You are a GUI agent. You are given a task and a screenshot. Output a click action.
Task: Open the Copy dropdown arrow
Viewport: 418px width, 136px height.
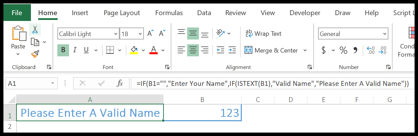[x=44, y=42]
